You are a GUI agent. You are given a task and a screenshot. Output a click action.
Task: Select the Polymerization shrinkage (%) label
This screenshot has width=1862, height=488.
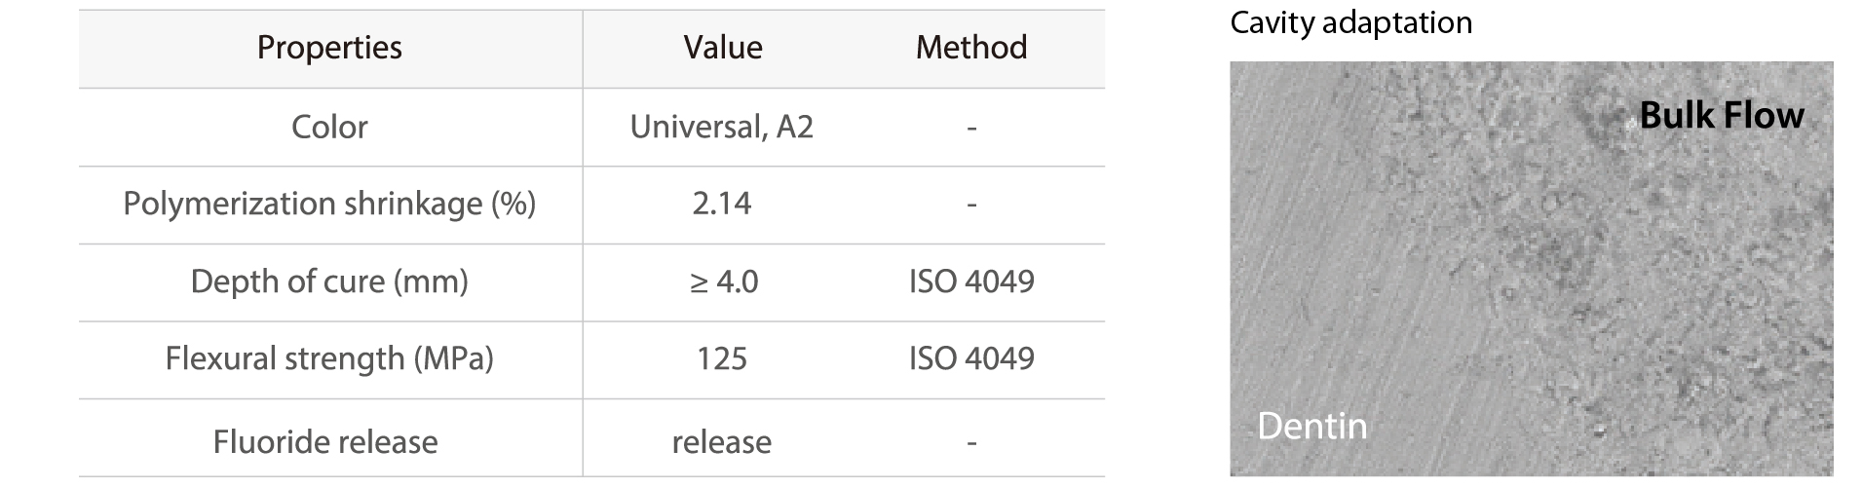(x=329, y=204)
